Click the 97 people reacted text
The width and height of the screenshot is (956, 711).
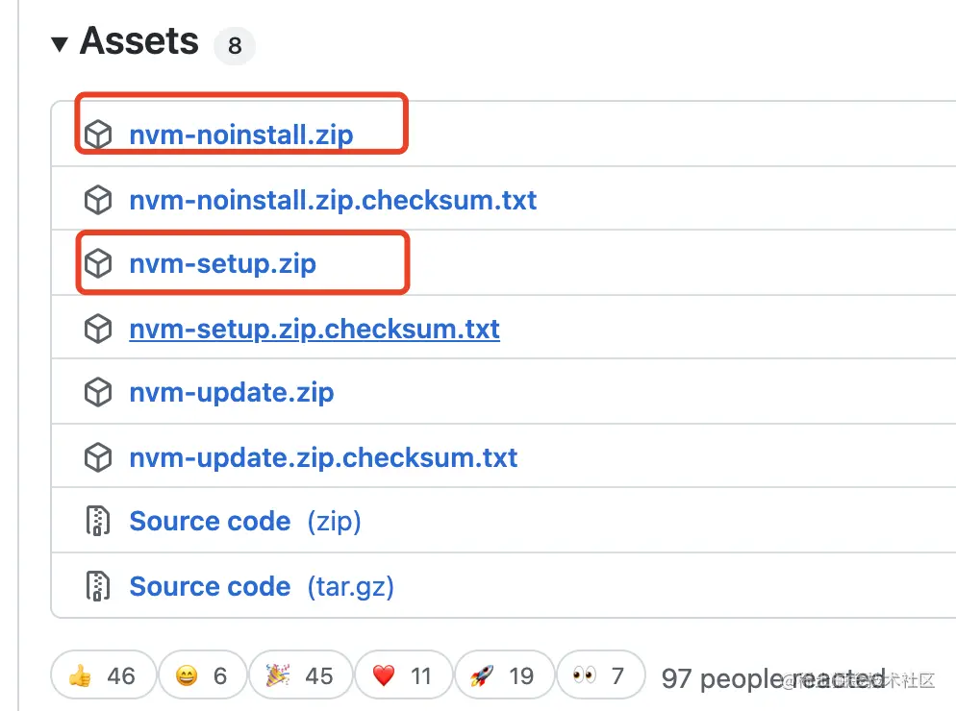(x=773, y=677)
